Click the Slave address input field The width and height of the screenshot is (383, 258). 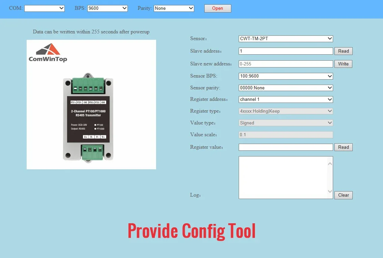(286, 51)
